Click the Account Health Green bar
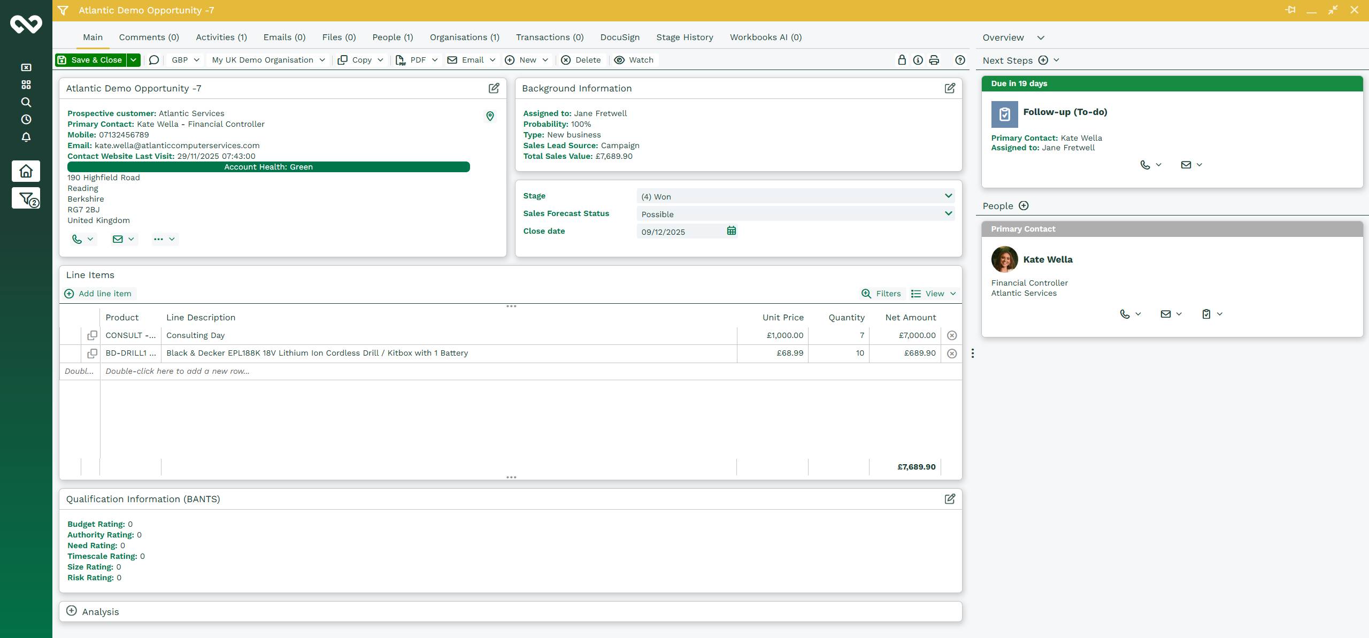 tap(268, 167)
